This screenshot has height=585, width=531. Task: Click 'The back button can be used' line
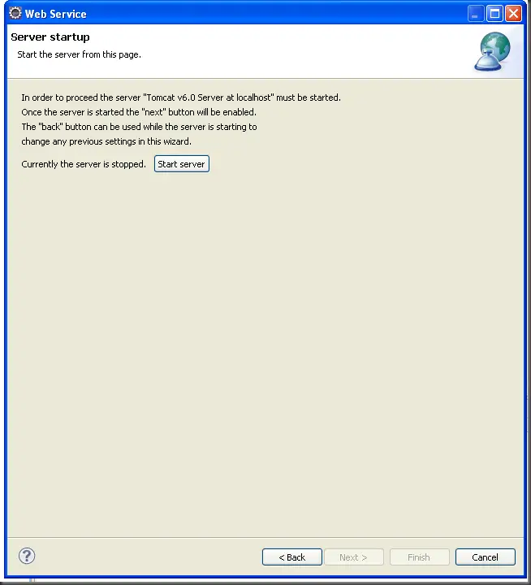[x=139, y=127]
